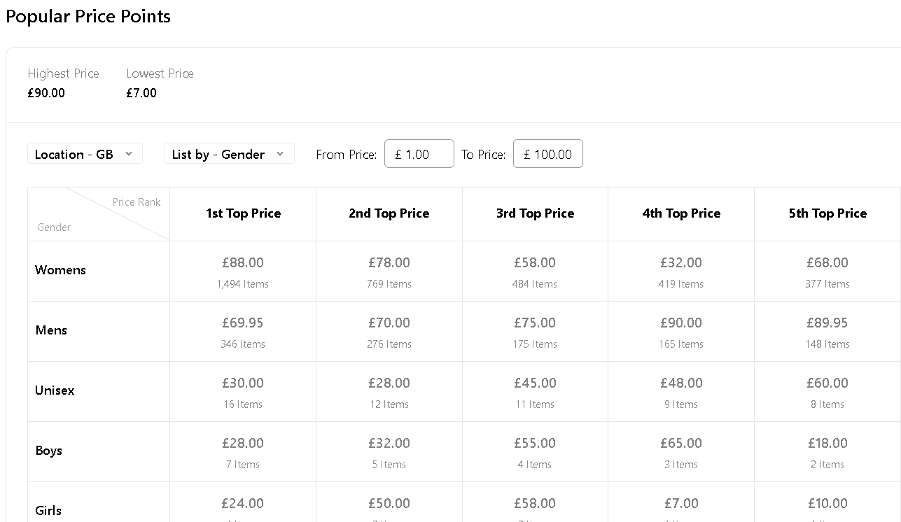Click the chevron arrow beside Location - GB

(x=129, y=154)
